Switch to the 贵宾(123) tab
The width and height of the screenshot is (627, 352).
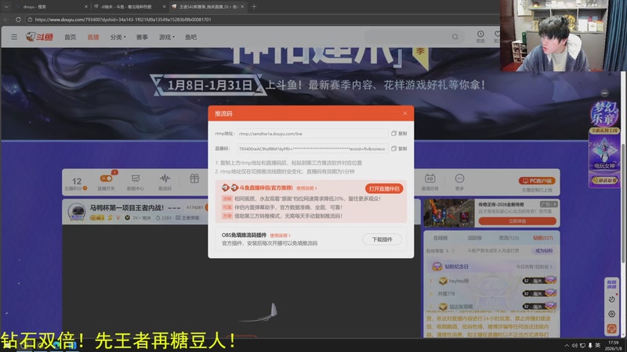(x=509, y=238)
